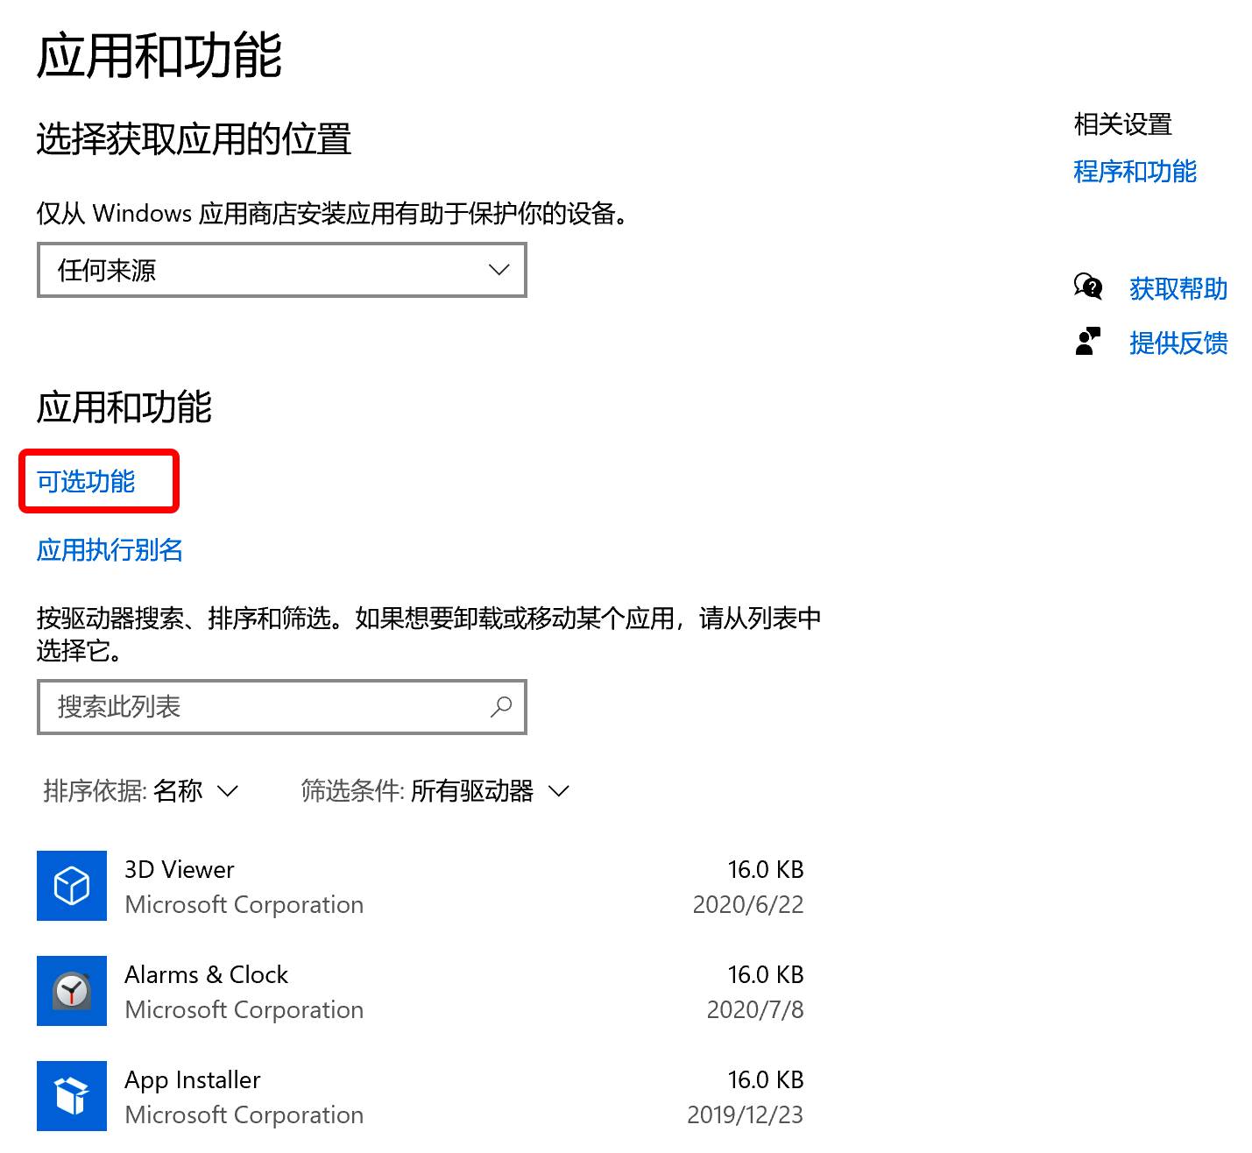The image size is (1252, 1153).
Task: Click the large 应用和功能 page title
Action: click(159, 55)
